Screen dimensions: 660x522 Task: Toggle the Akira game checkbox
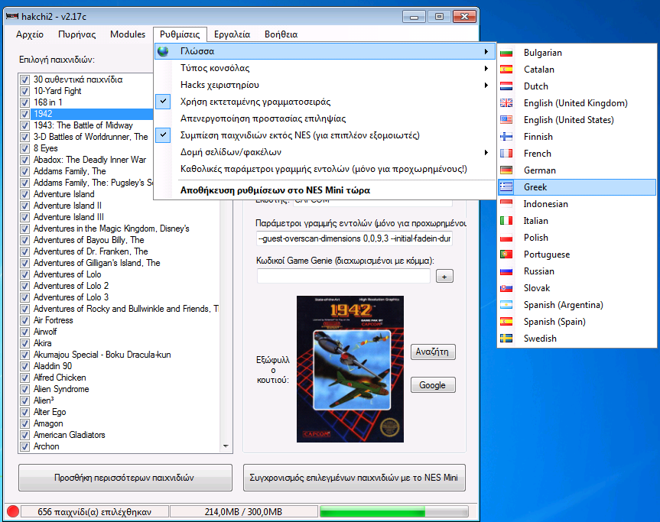coord(24,343)
